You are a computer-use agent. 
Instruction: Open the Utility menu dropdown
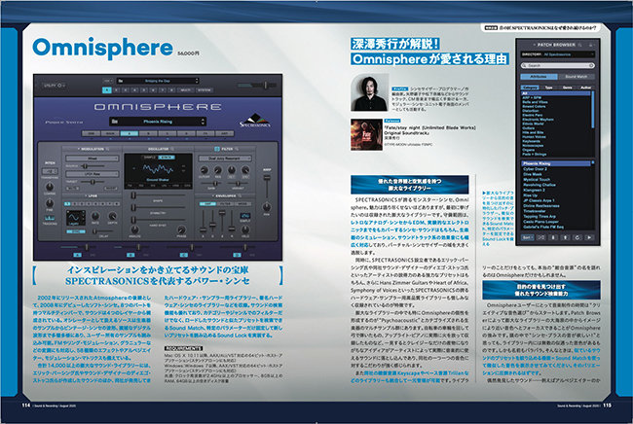54,86
